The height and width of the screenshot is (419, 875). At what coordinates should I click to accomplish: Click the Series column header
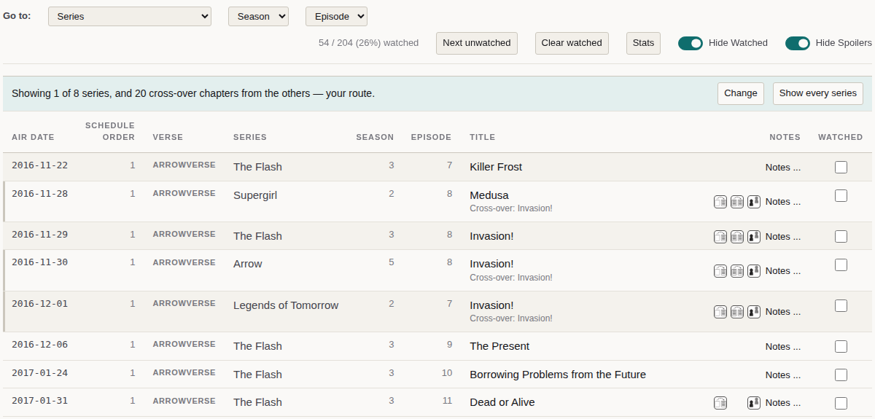[x=250, y=137]
